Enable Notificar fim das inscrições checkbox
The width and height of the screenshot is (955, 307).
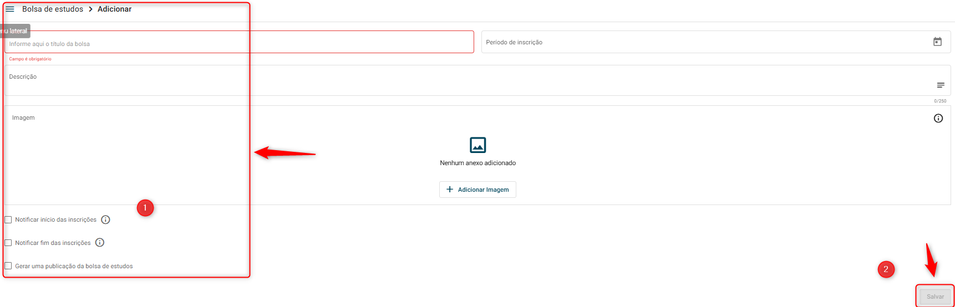pos(8,243)
